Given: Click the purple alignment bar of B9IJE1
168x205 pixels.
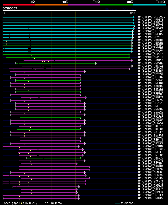Looking at the screenshot, I should (x=41, y=196).
